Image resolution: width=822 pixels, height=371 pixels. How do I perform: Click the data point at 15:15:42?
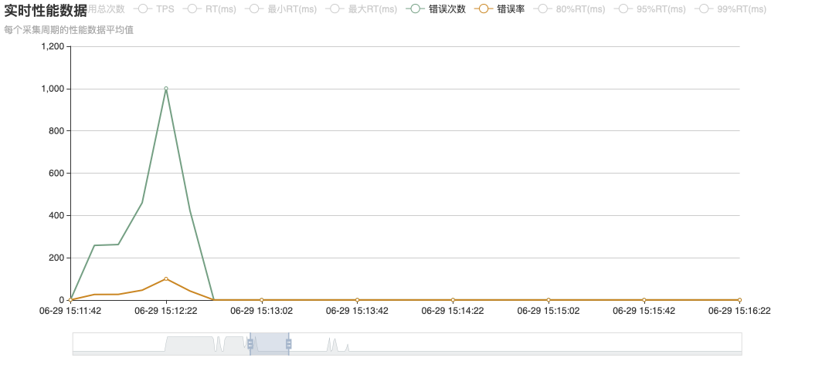tap(644, 300)
